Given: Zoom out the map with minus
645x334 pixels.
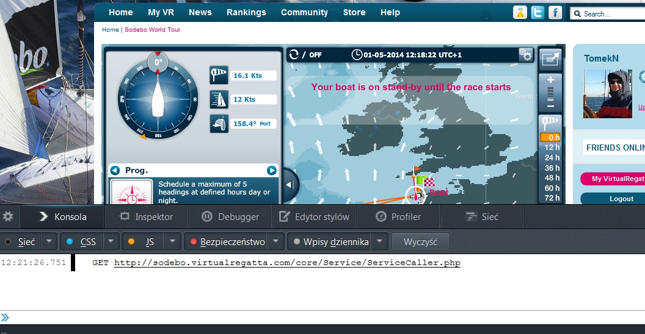Looking at the screenshot, I should coord(550,106).
